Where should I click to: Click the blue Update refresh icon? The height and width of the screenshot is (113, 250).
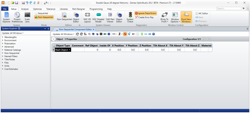click(x=34, y=3)
